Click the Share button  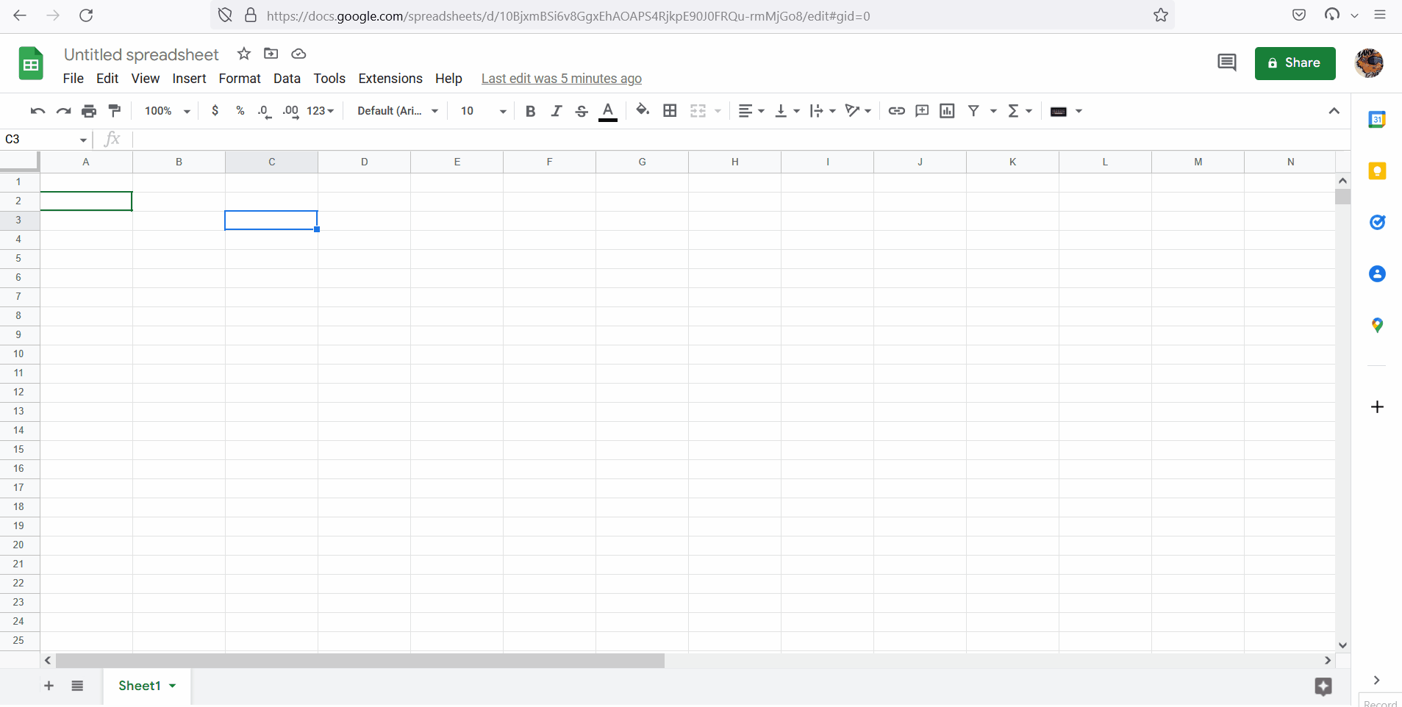pos(1294,63)
